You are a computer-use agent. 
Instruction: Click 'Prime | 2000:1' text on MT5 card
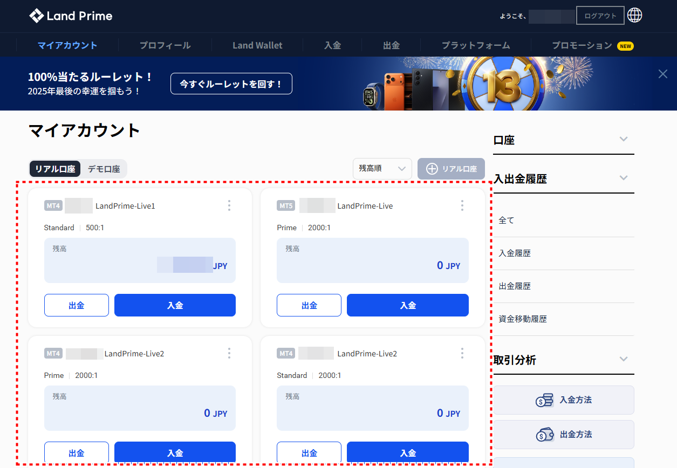click(x=304, y=228)
